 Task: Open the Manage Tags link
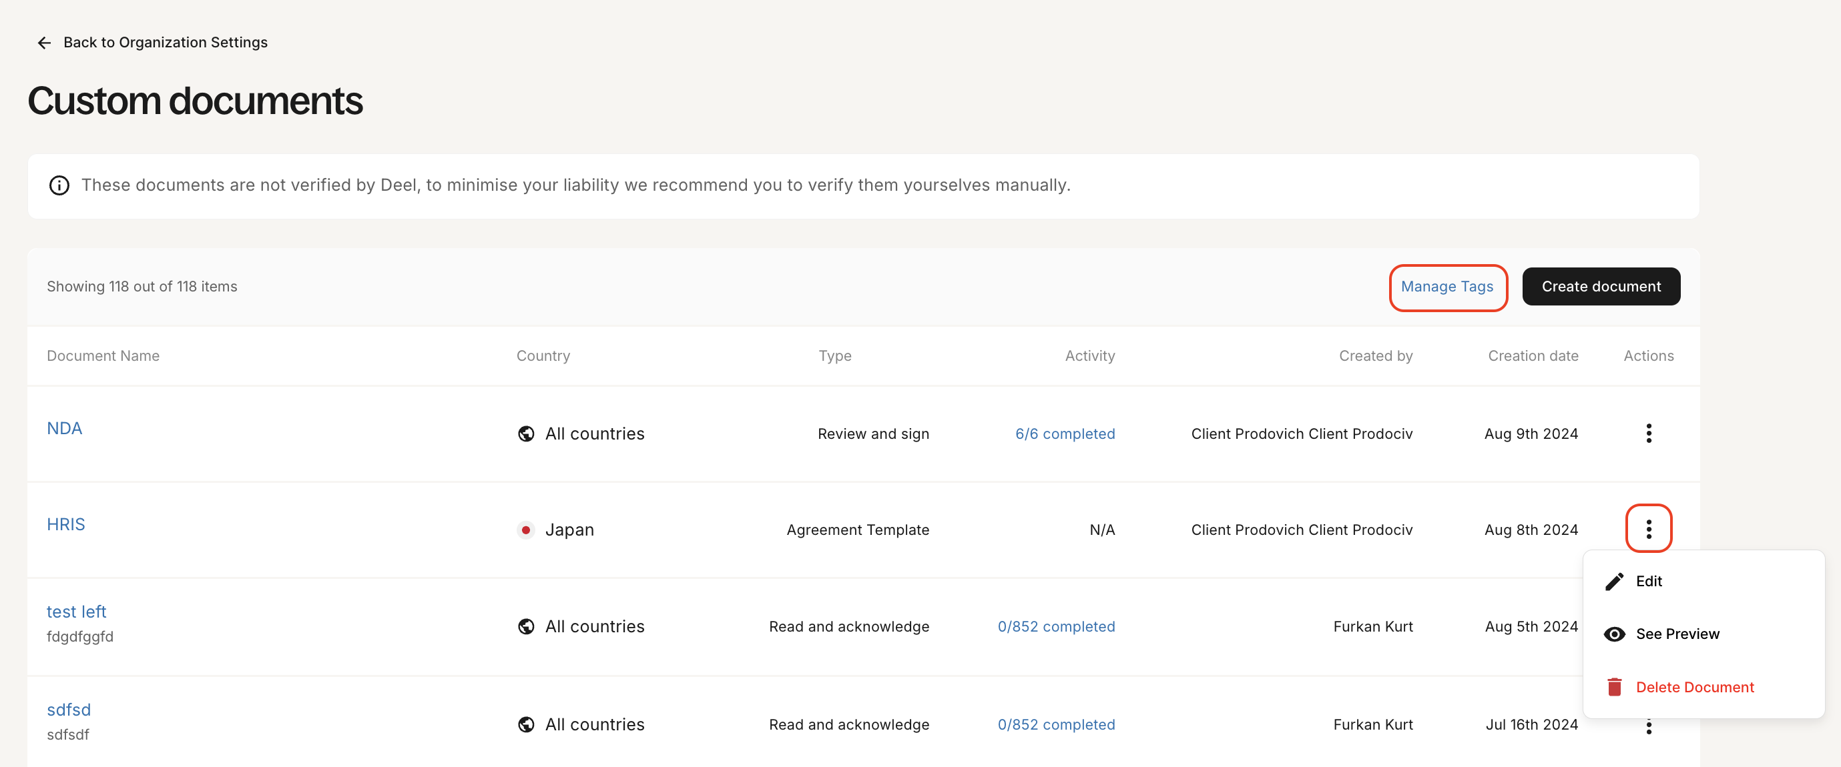click(x=1447, y=286)
